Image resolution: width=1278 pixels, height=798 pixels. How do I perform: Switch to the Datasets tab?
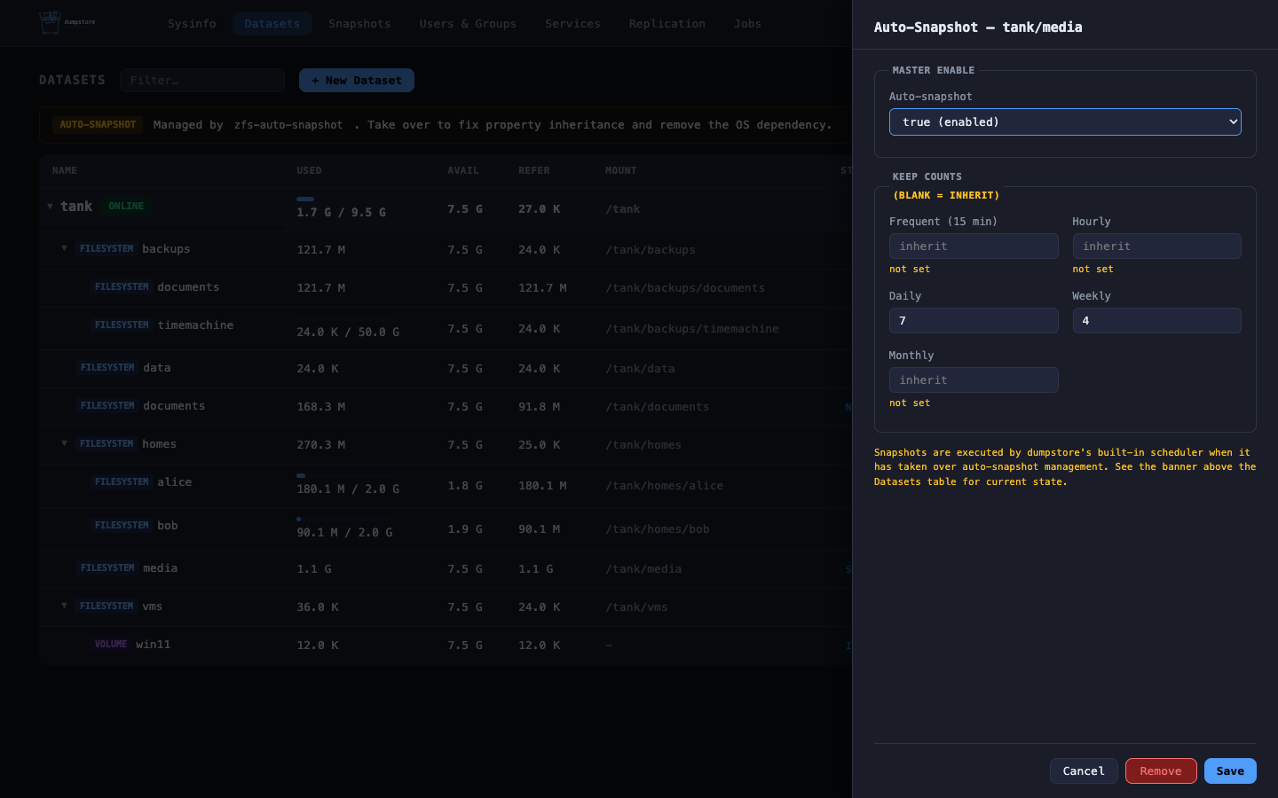(272, 24)
